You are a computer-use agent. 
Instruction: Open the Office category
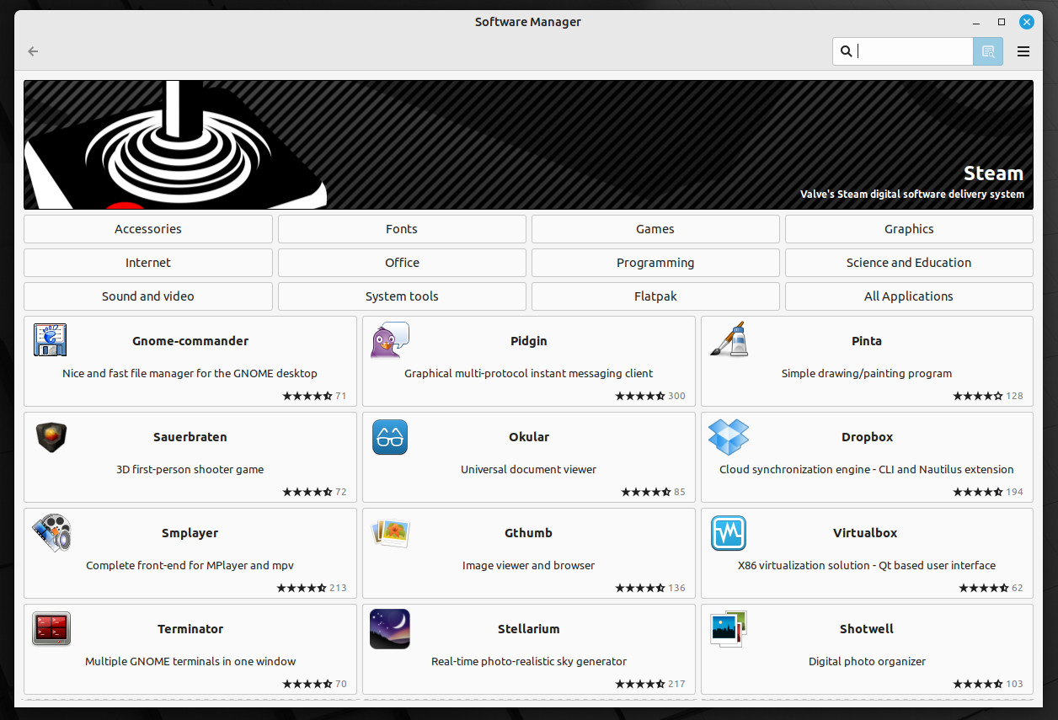coord(402,263)
